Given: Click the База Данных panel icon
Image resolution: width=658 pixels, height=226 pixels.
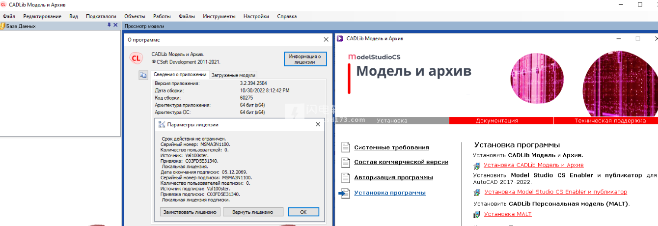Looking at the screenshot, I should tap(2, 26).
